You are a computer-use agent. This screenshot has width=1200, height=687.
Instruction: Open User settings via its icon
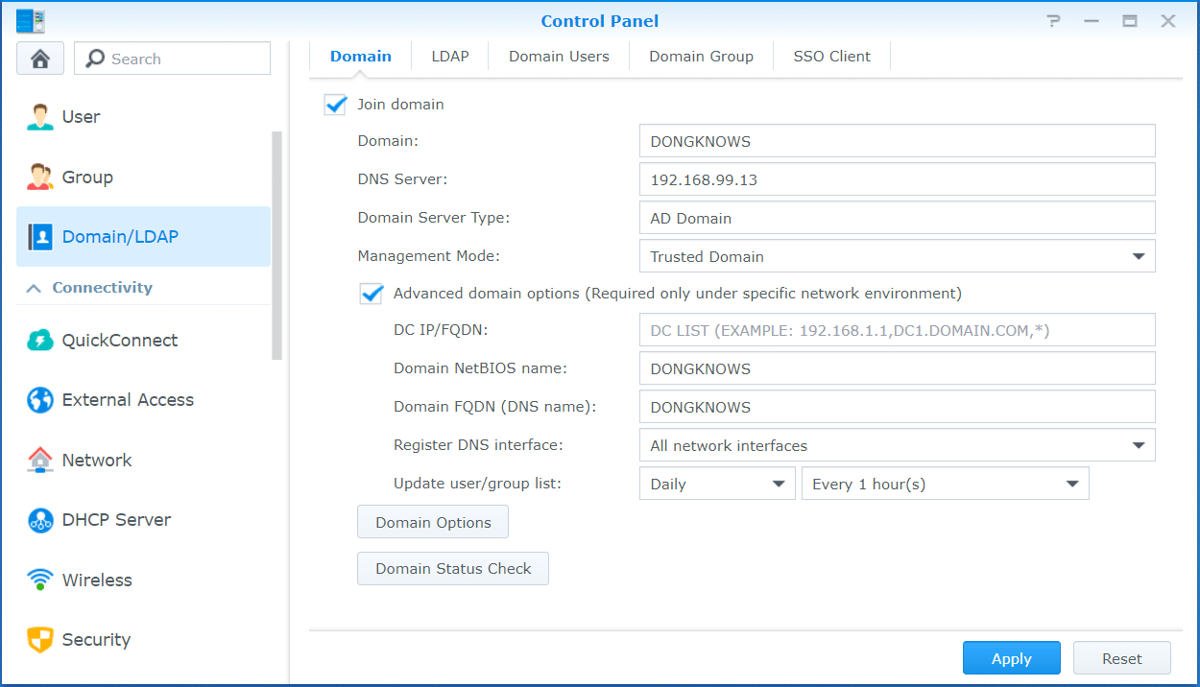(x=40, y=117)
